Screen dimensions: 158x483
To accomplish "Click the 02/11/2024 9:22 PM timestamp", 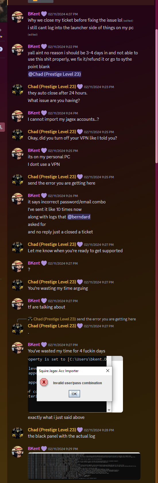I will tap(63, 47).
